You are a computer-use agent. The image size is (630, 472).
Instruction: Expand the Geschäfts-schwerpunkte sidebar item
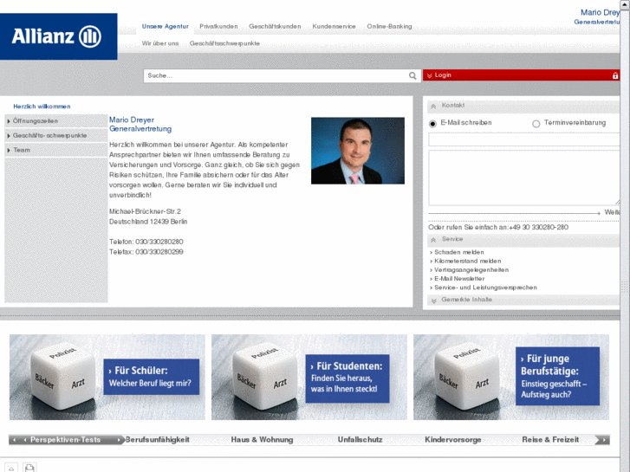55,136
